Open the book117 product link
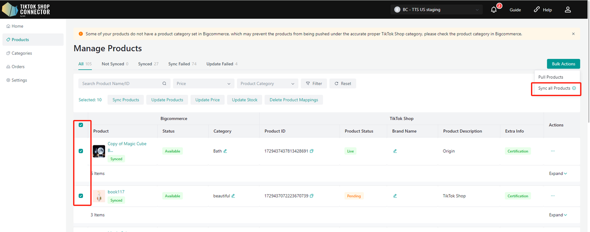Screen dimensions: 590x232 [116, 192]
